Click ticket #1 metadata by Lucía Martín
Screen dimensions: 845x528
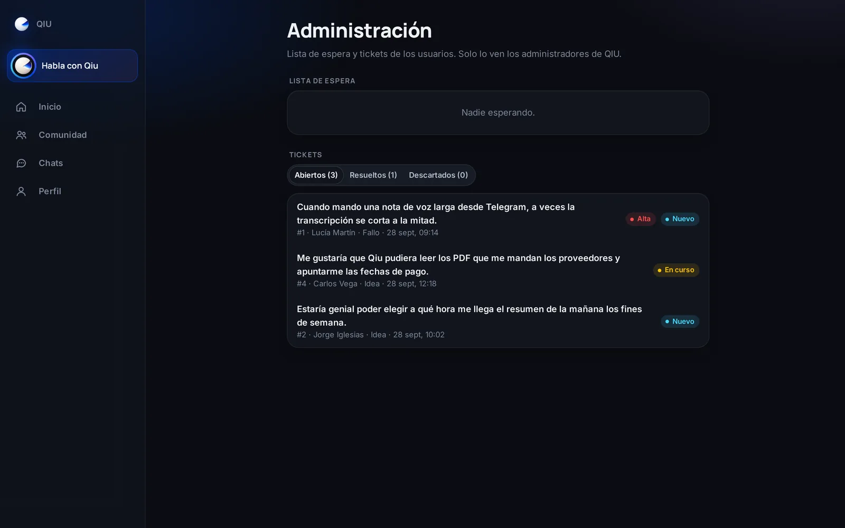pos(368,233)
